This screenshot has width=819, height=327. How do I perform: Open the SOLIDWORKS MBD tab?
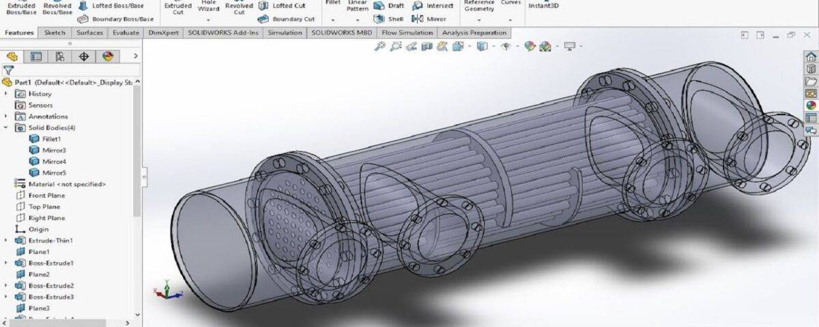tap(343, 33)
